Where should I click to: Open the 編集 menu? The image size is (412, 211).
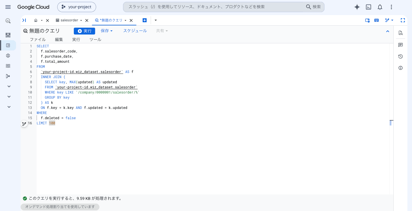click(59, 40)
